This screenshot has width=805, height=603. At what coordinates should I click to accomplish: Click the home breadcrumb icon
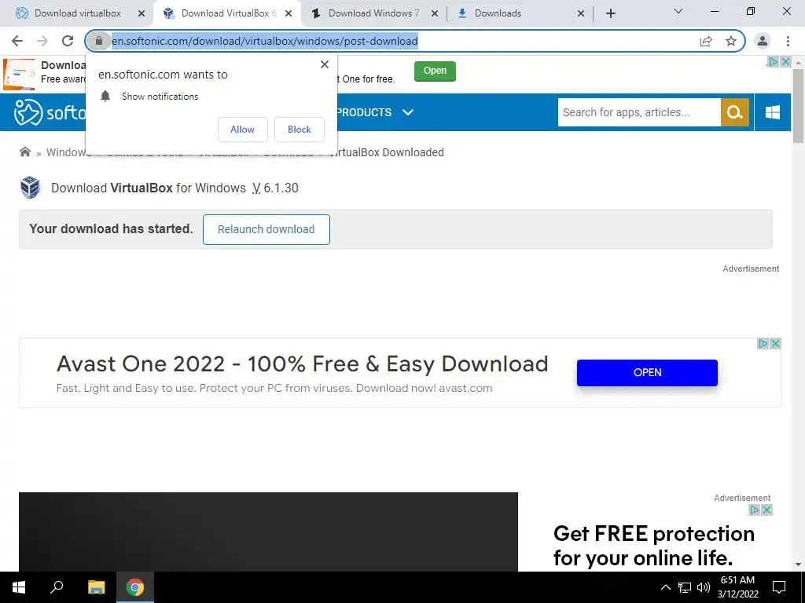24,152
